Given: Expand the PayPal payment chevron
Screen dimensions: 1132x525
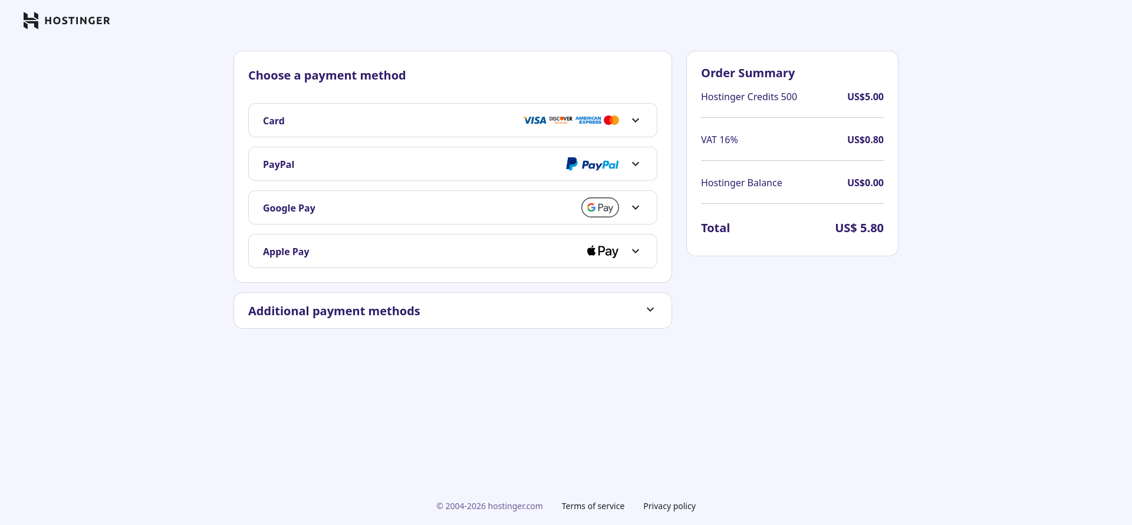Looking at the screenshot, I should pyautogui.click(x=636, y=164).
